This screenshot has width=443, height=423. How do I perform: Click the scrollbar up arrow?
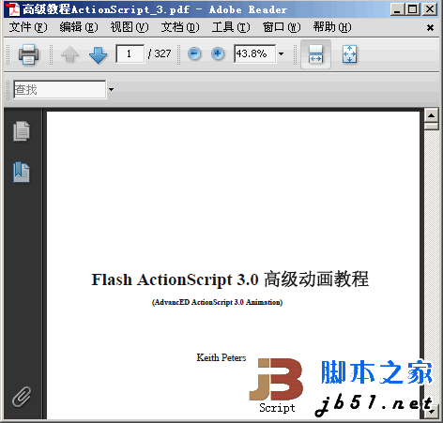432,115
